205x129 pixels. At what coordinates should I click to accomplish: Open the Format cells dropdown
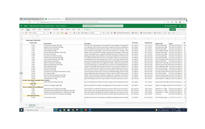(x=158, y=33)
